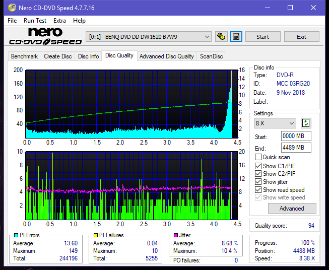
Task: Uncheck Show C2/PIF
Action: tap(258, 174)
